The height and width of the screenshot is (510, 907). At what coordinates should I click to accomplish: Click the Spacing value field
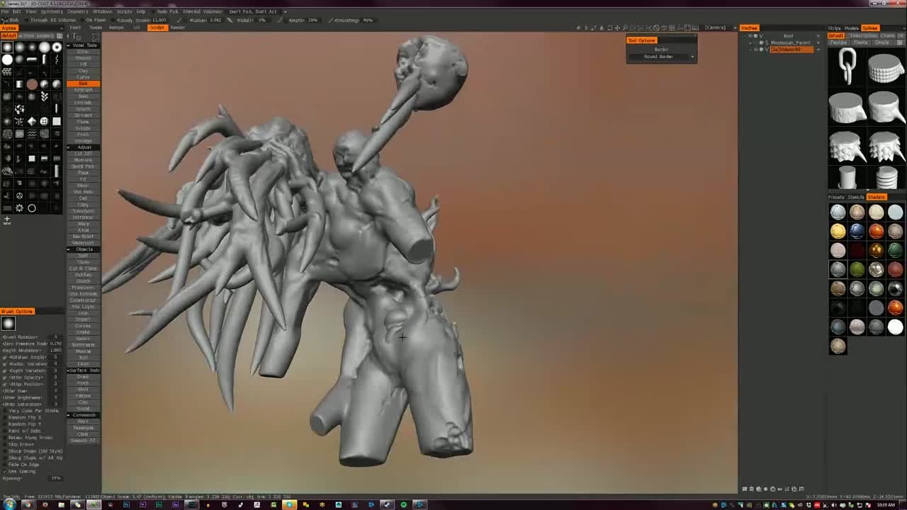click(56, 478)
